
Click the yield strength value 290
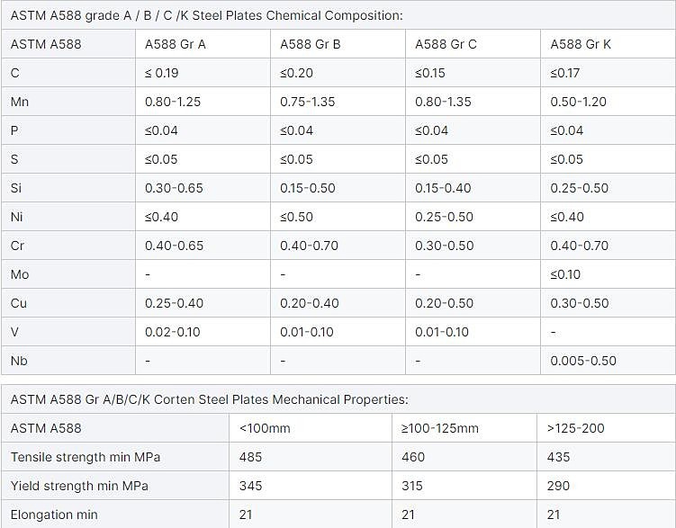tap(557, 486)
